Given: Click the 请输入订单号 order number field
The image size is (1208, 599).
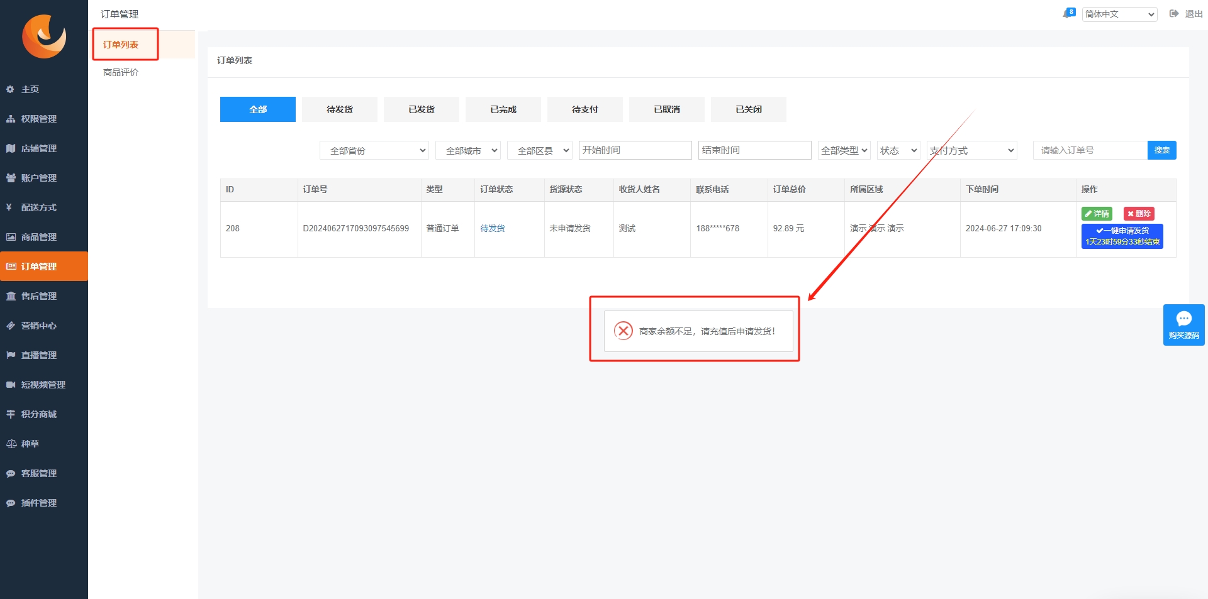Looking at the screenshot, I should point(1090,150).
